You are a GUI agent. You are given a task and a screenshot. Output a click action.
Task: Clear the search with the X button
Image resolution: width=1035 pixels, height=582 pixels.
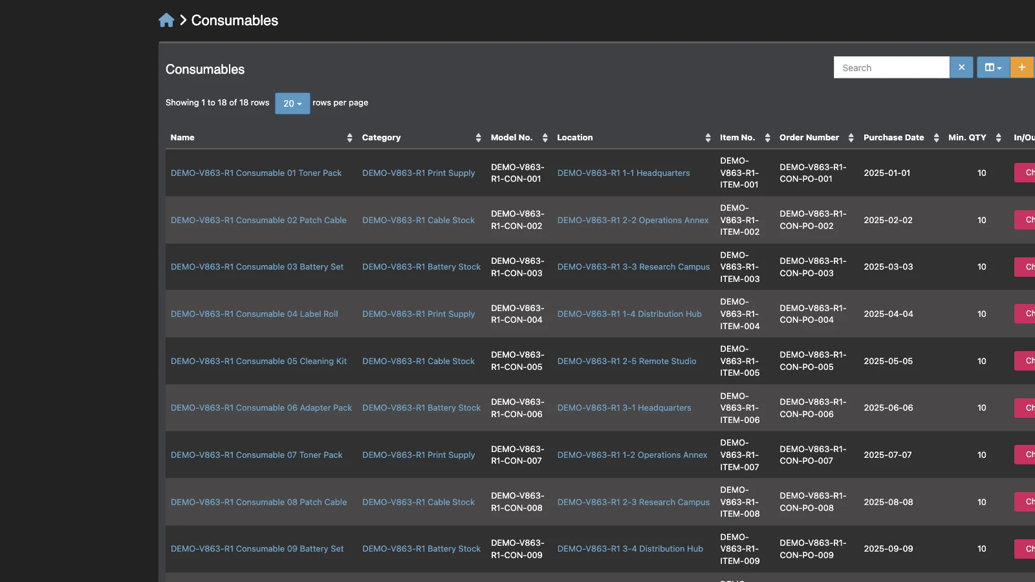tap(961, 67)
